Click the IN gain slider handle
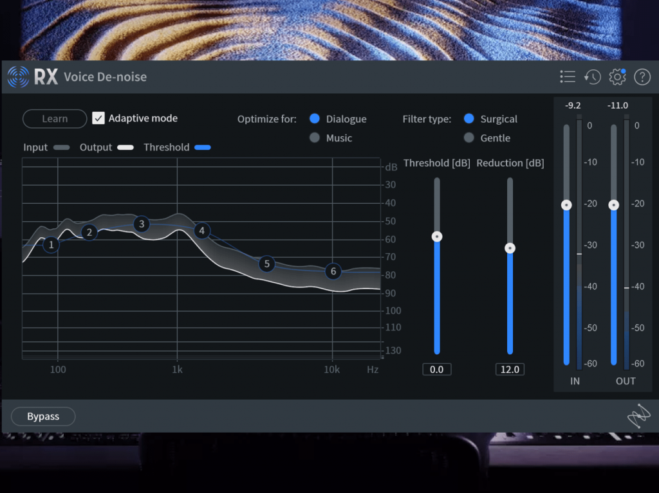659x493 pixels. [x=566, y=205]
